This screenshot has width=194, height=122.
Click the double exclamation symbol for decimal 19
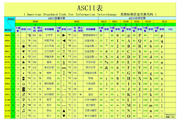(64, 51)
